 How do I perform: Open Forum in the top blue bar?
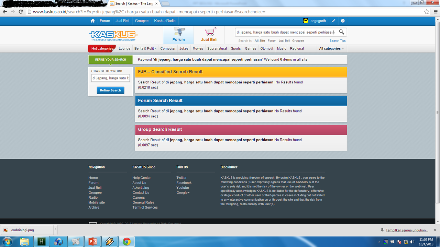pos(105,21)
